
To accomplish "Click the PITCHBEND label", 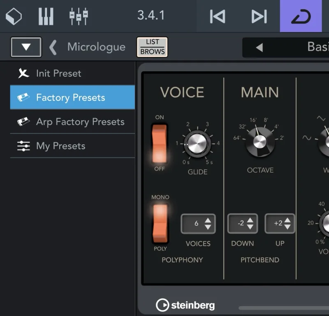I will 260,260.
